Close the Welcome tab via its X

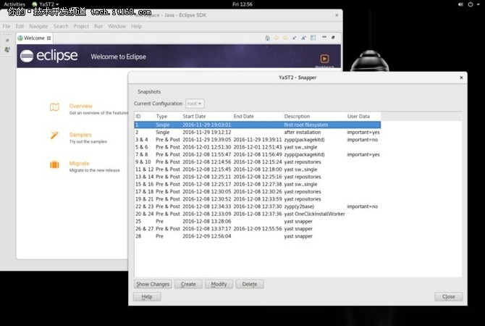pos(49,38)
